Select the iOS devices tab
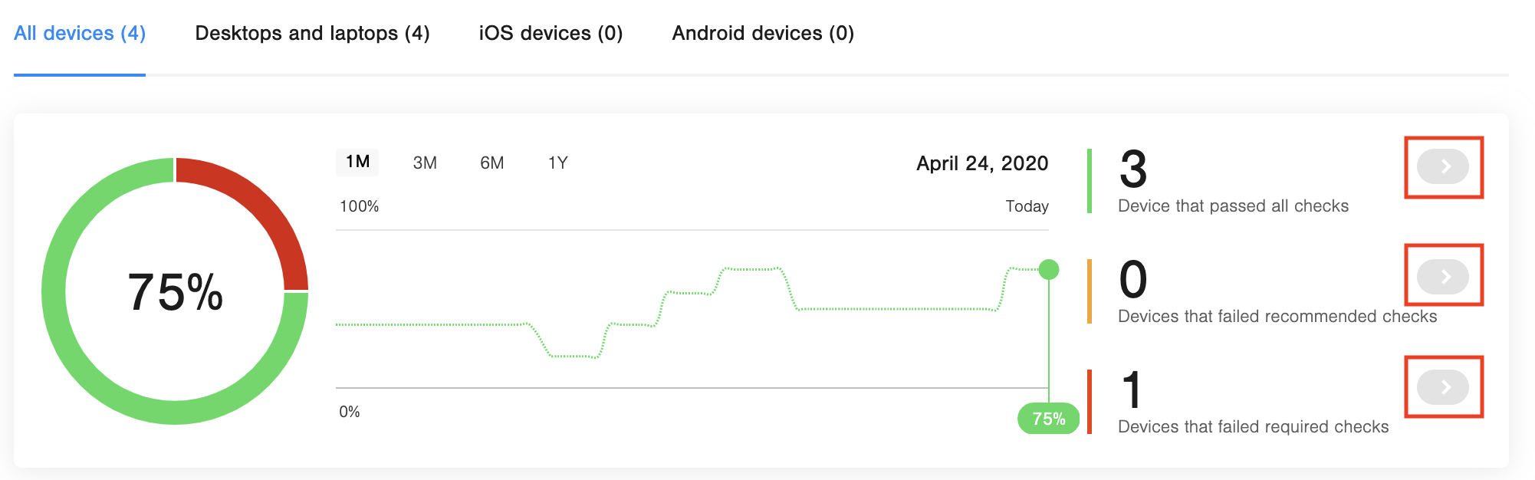 pos(551,34)
